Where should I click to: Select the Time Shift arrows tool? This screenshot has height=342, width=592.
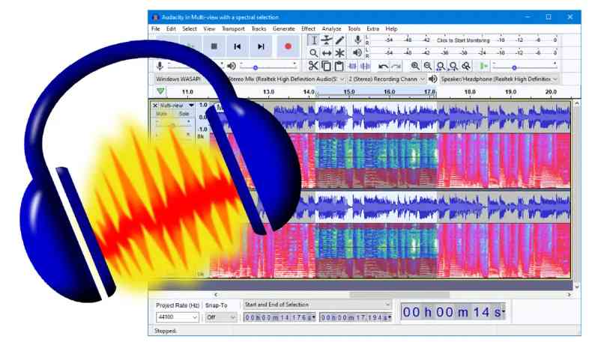(x=327, y=53)
